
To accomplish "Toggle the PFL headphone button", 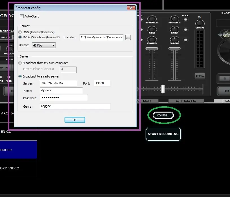I will [x=200, y=76].
